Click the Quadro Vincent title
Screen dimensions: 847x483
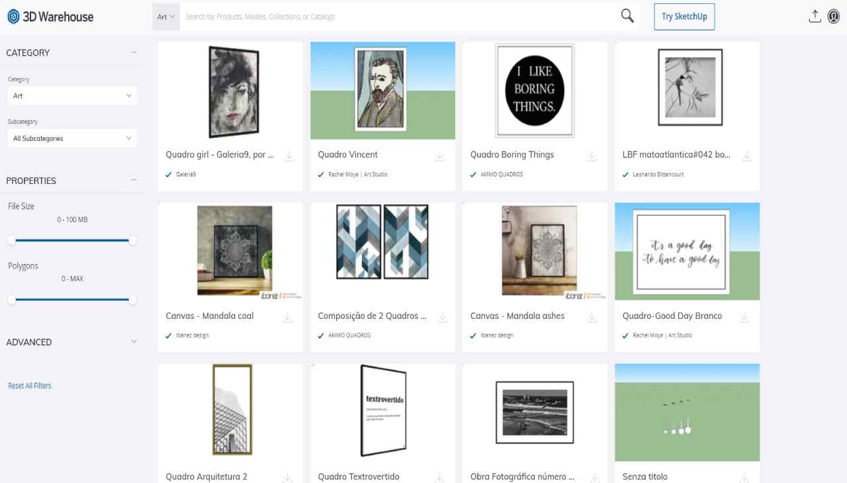tap(348, 155)
